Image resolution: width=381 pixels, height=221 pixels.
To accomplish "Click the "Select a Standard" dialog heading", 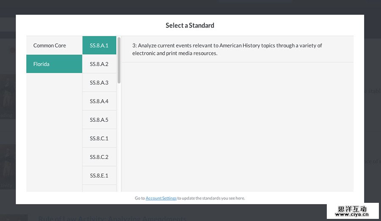I will point(190,25).
